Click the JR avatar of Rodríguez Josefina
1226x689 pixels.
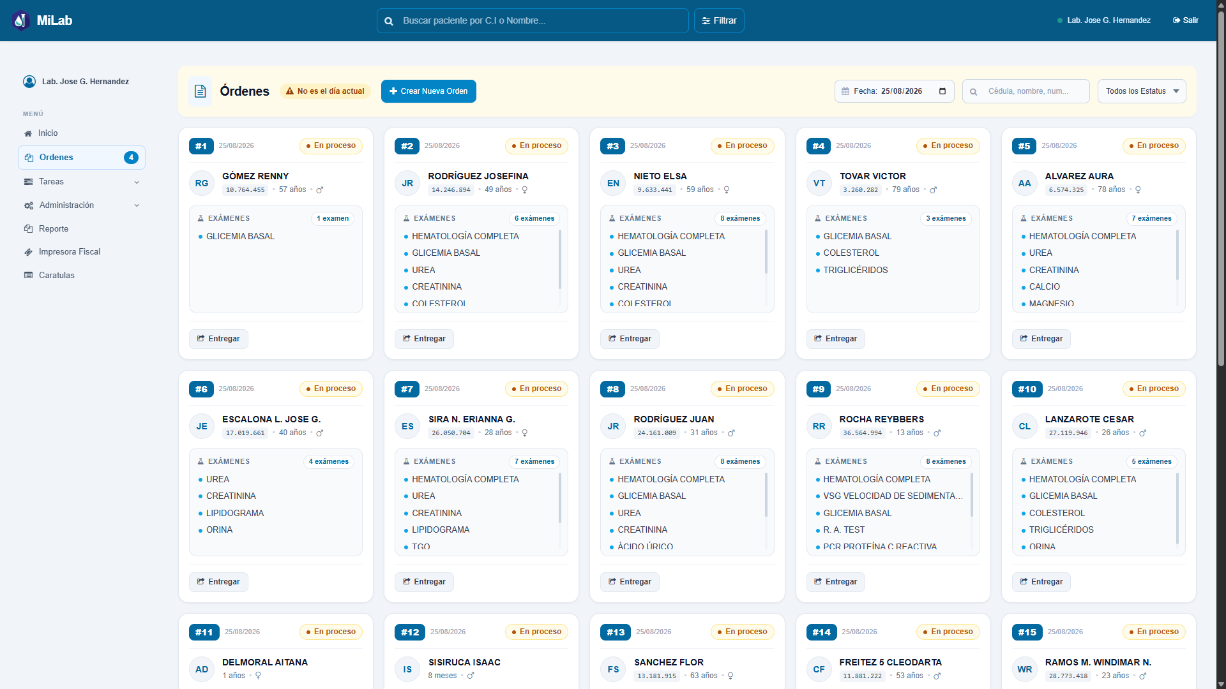click(x=407, y=183)
